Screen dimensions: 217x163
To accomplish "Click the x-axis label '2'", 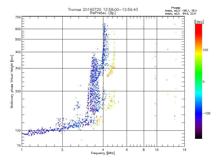I will [62, 150].
